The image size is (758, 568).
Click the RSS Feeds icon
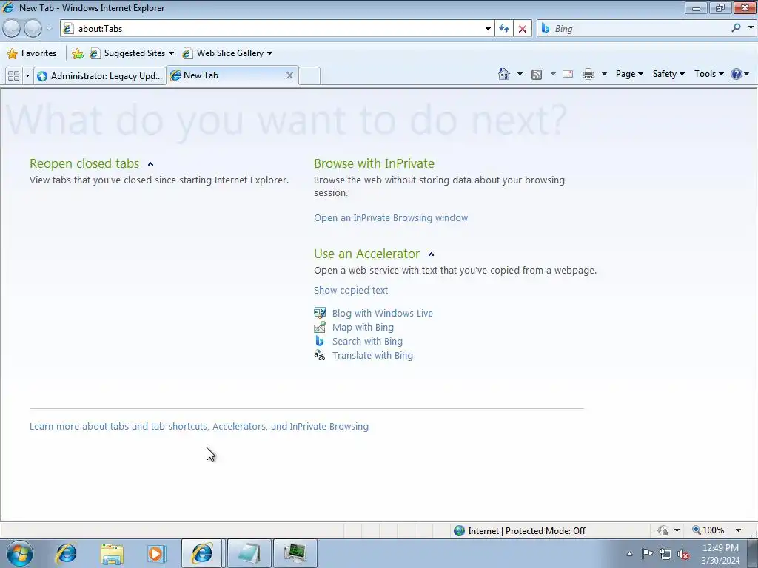tap(537, 74)
